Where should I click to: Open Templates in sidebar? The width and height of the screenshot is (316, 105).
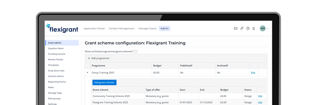tap(53, 65)
